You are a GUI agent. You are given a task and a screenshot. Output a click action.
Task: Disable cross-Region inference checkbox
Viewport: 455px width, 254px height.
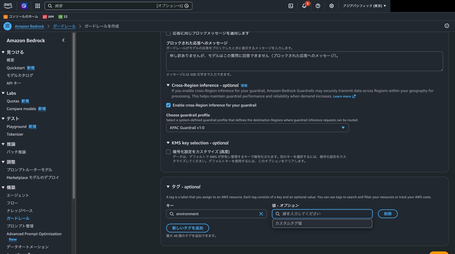click(x=168, y=105)
